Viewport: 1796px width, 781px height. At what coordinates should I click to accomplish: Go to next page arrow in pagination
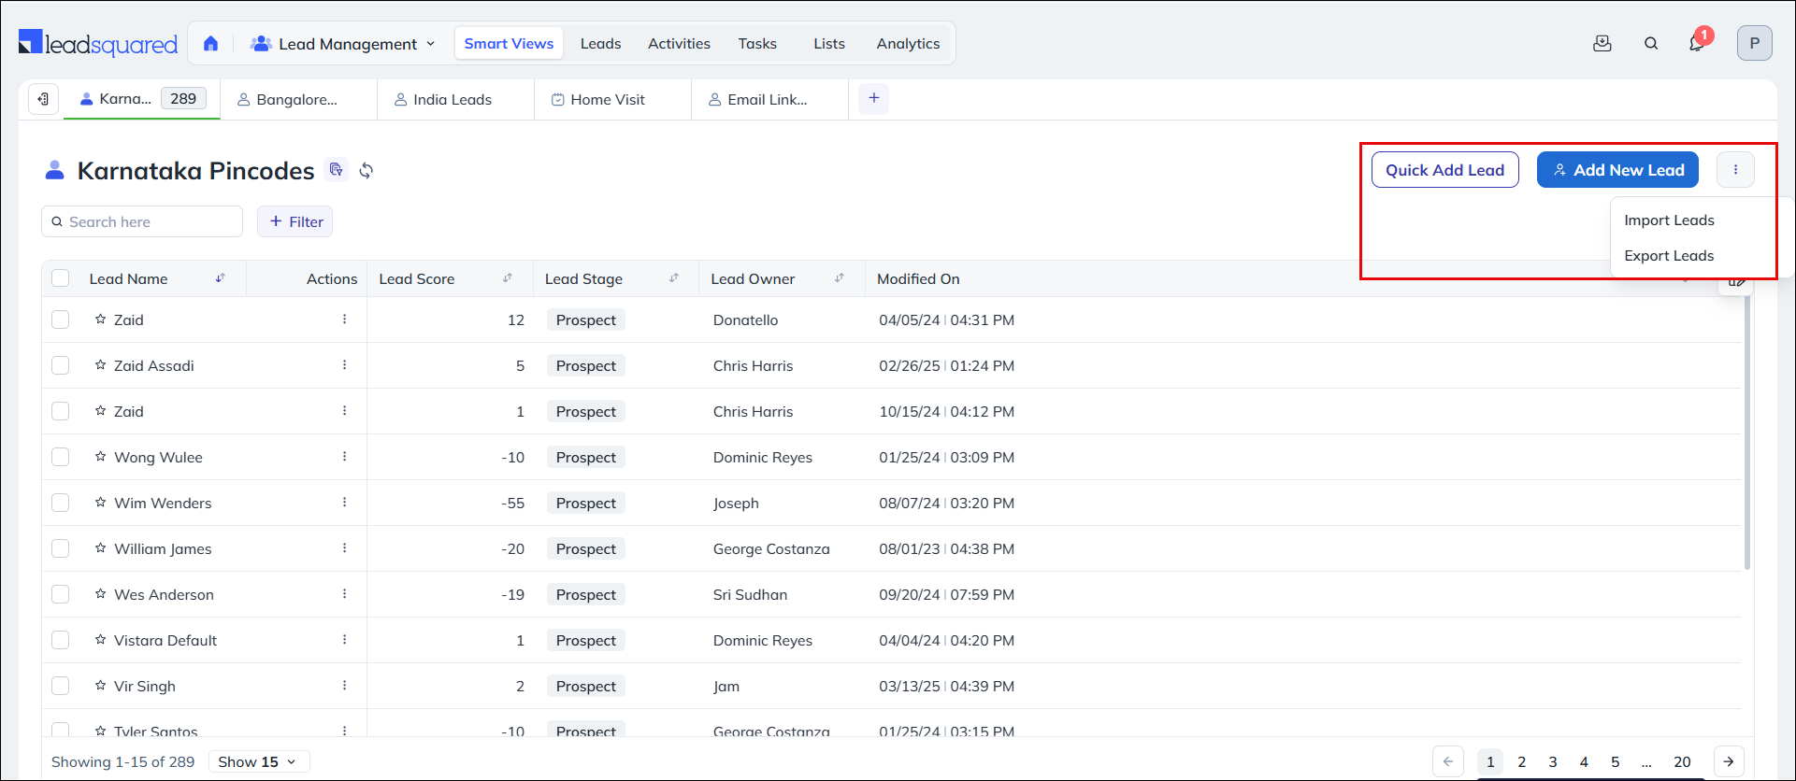click(x=1729, y=761)
